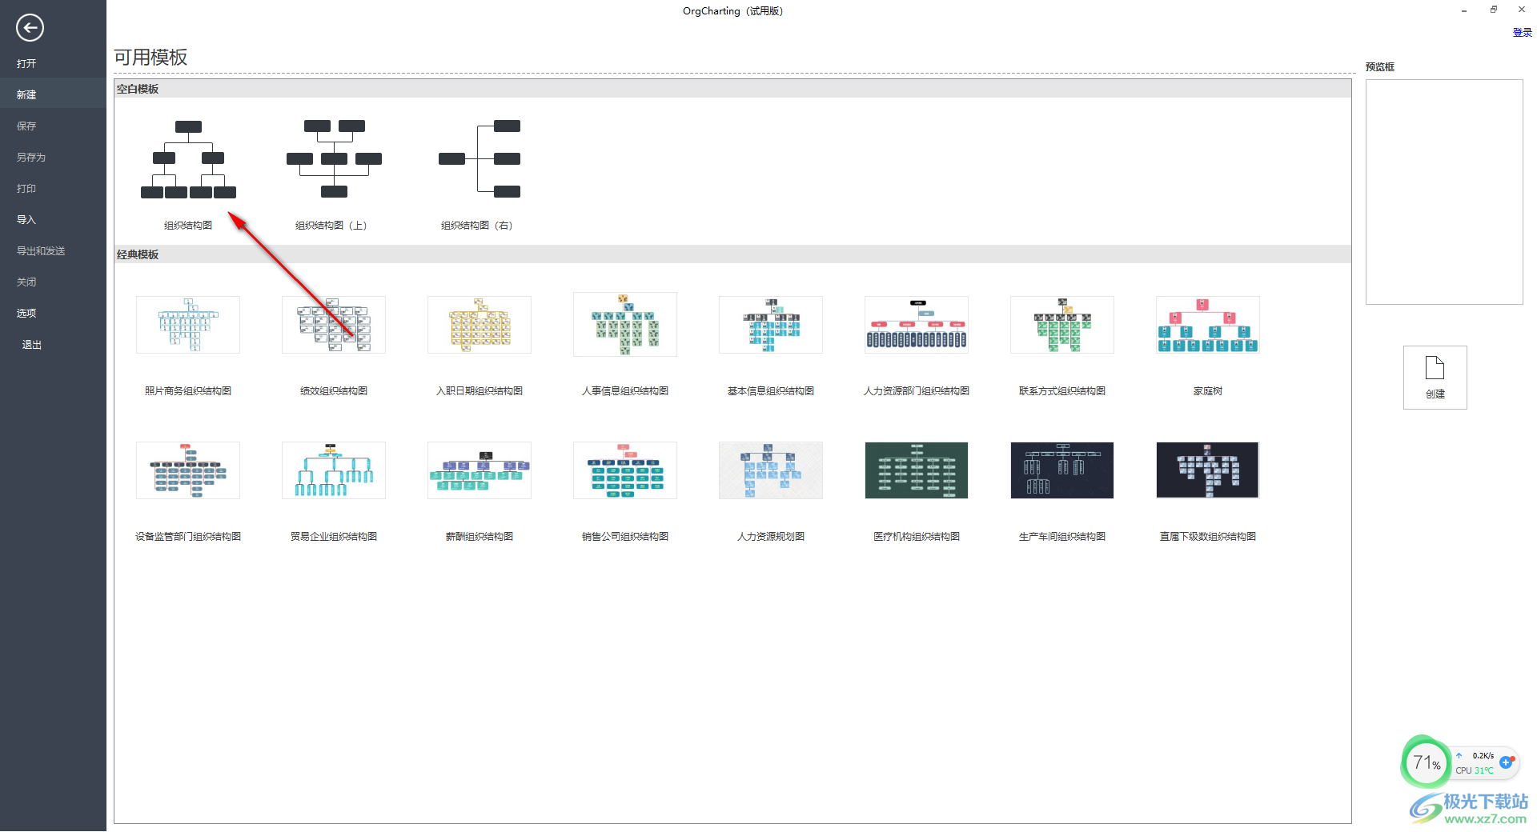The width and height of the screenshot is (1537, 832).
Task: Click the 登录 link
Action: tap(1522, 33)
